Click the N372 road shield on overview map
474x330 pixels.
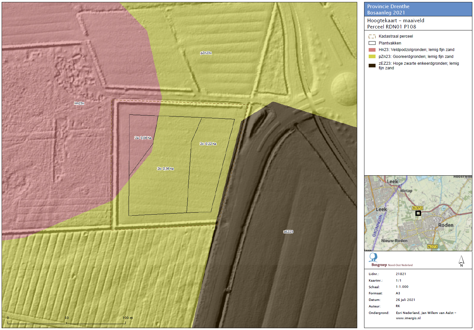(417, 208)
